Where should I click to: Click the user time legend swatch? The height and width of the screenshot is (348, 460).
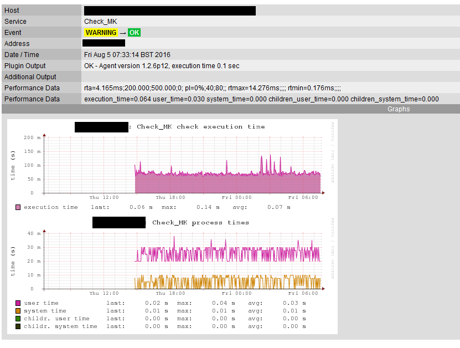click(18, 303)
